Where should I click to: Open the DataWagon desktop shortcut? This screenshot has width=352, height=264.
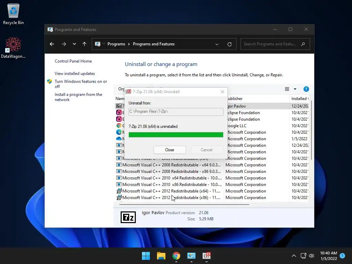(13, 47)
